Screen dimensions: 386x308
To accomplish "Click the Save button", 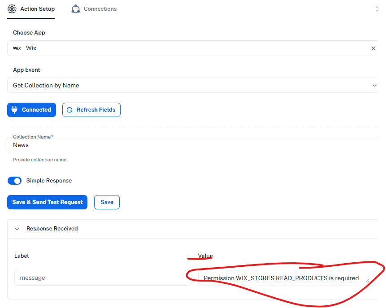I will pos(107,202).
